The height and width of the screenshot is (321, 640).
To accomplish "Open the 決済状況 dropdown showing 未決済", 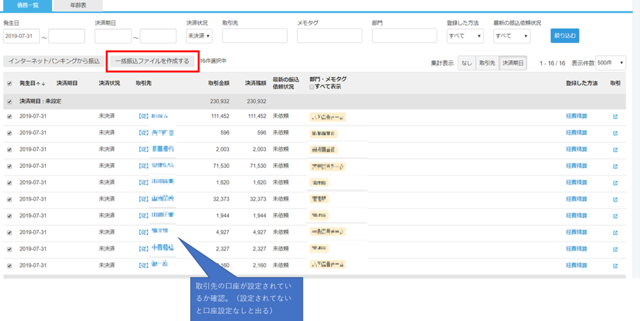I will pos(199,36).
